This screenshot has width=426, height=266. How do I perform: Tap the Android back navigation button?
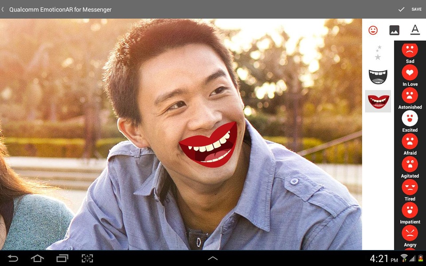tap(13, 258)
